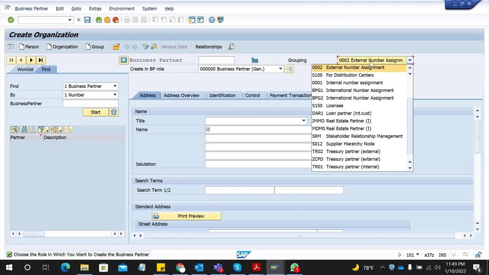Click the red Cancel icon in toolbar
The width and height of the screenshot is (489, 275).
(116, 20)
